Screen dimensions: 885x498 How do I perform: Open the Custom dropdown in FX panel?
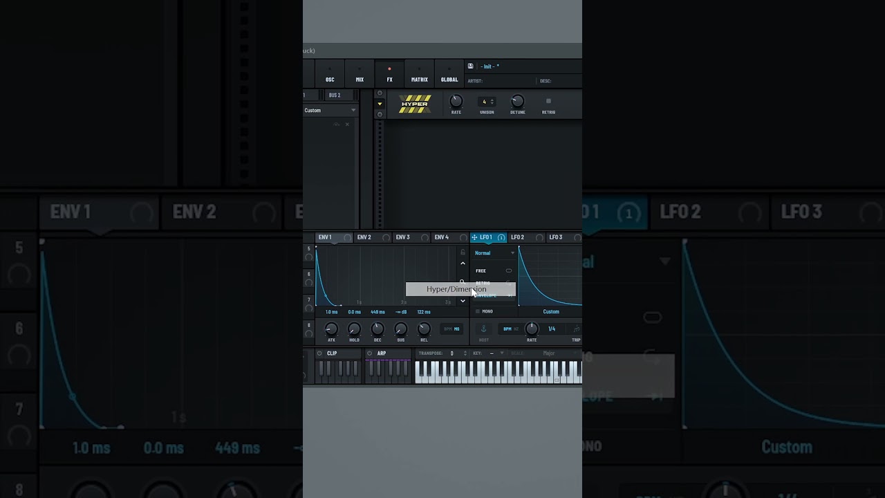coord(330,110)
